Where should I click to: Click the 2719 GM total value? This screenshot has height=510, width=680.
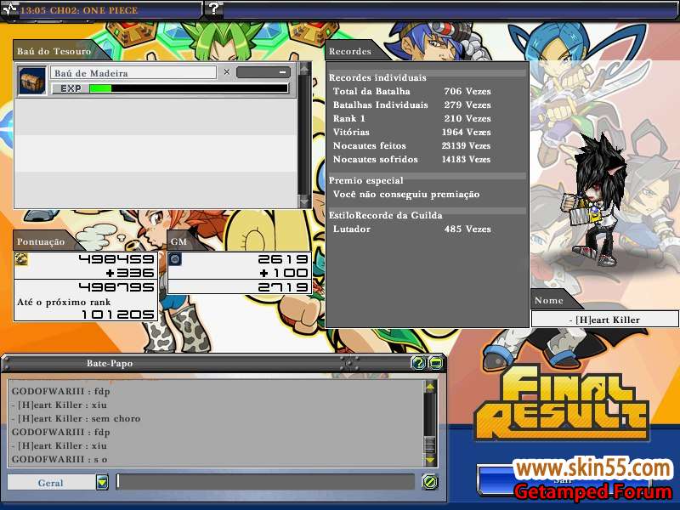coord(283,286)
